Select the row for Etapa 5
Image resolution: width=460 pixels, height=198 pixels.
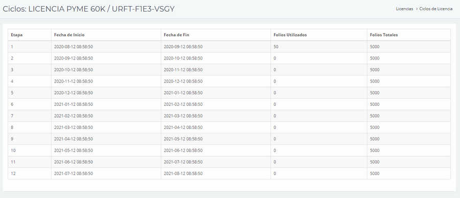tap(229, 93)
